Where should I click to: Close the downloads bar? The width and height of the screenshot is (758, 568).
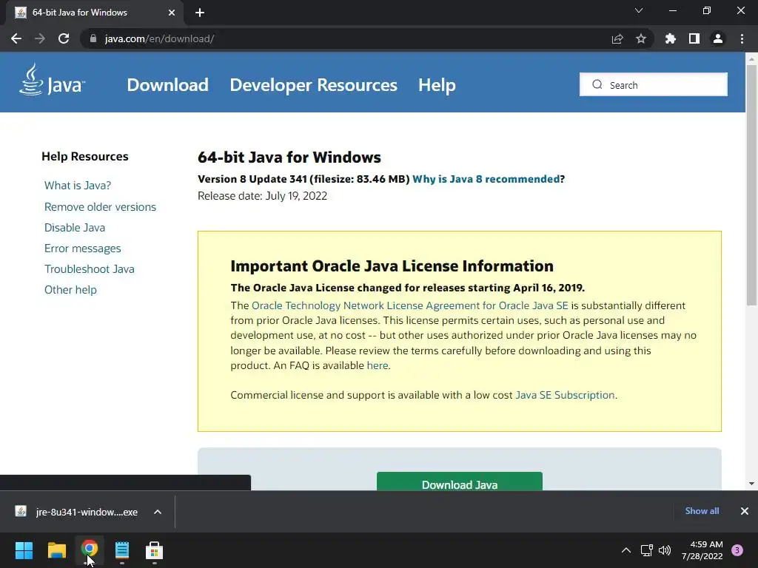pyautogui.click(x=745, y=511)
